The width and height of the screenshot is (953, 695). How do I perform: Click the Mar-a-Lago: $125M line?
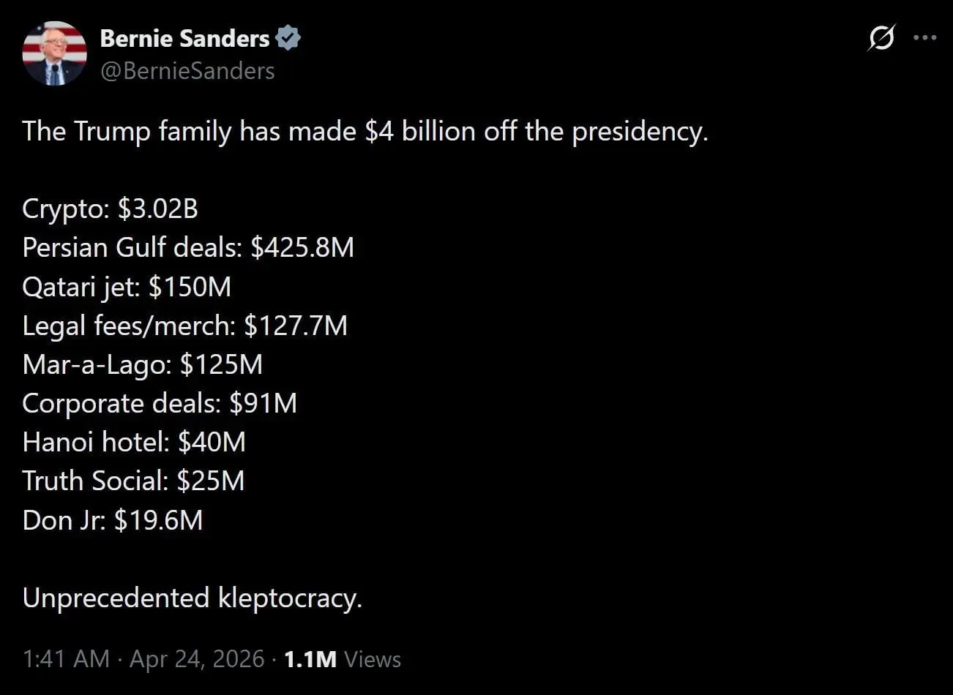tap(142, 364)
